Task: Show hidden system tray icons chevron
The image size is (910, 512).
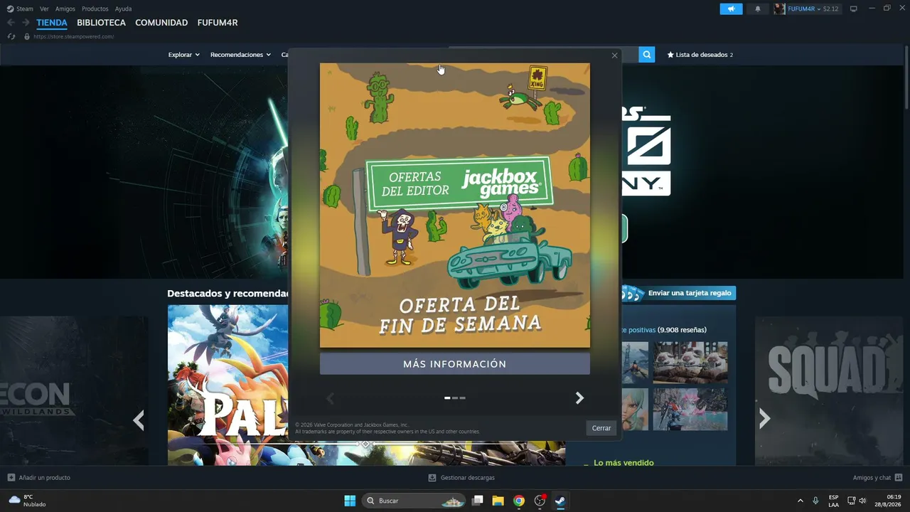Action: tap(801, 501)
